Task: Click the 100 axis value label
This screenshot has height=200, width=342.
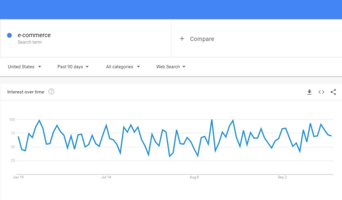Action: pyautogui.click(x=12, y=120)
